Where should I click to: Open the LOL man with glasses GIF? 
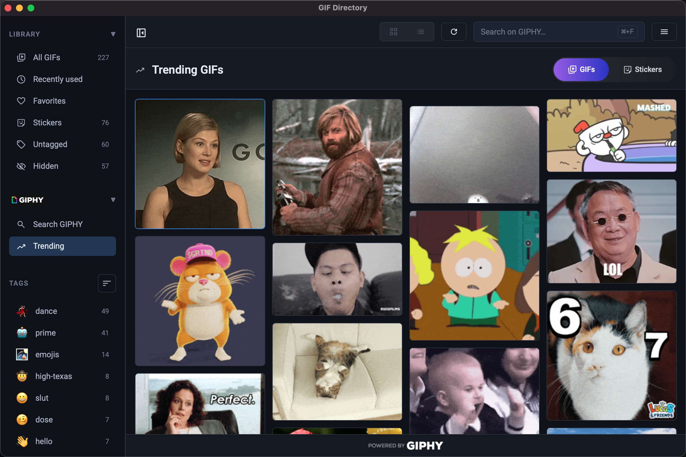pos(612,231)
